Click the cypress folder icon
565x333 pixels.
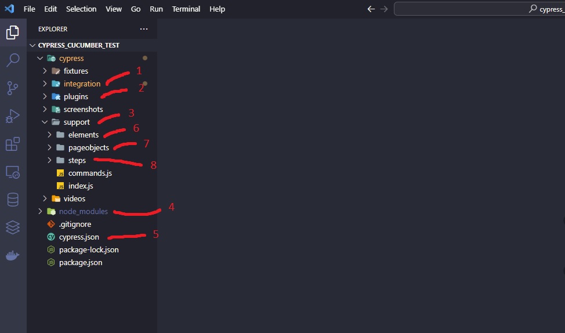[51, 59]
